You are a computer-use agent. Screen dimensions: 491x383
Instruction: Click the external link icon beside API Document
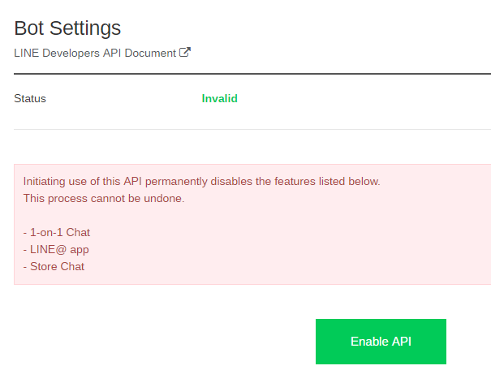(185, 53)
